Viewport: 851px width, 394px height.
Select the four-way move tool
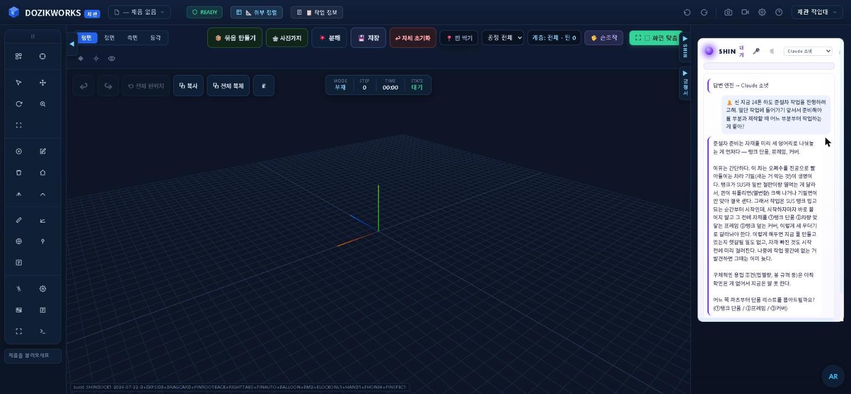(42, 82)
